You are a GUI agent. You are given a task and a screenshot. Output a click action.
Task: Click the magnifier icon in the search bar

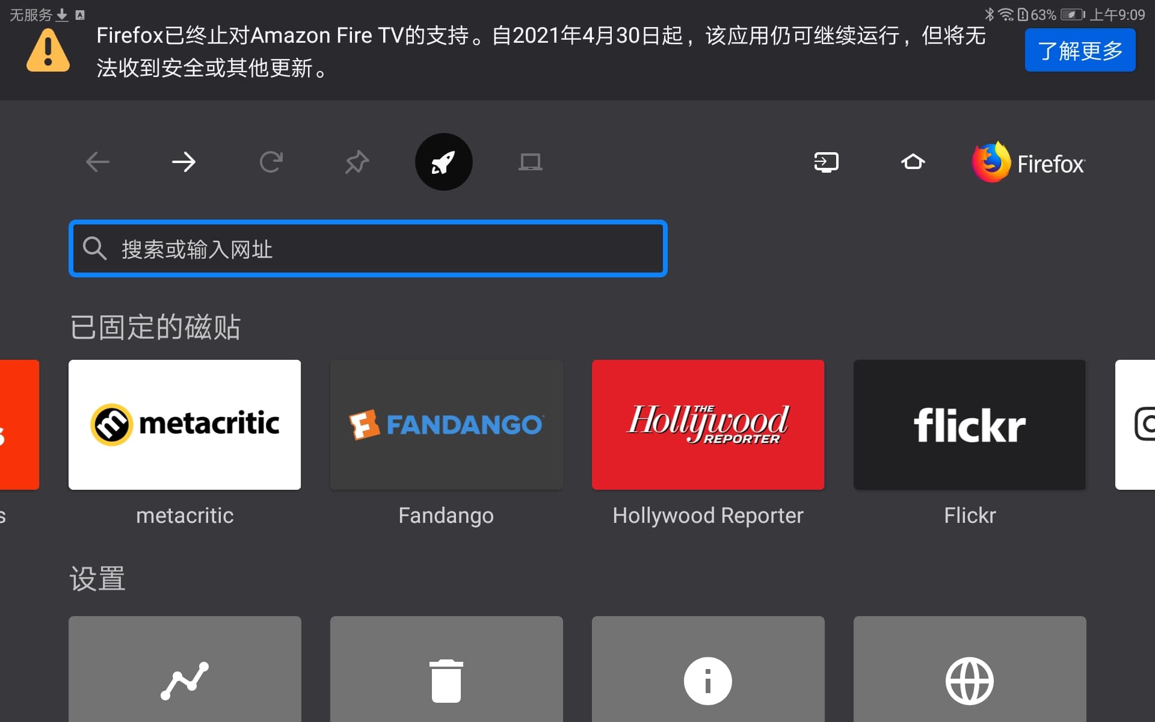(x=94, y=248)
